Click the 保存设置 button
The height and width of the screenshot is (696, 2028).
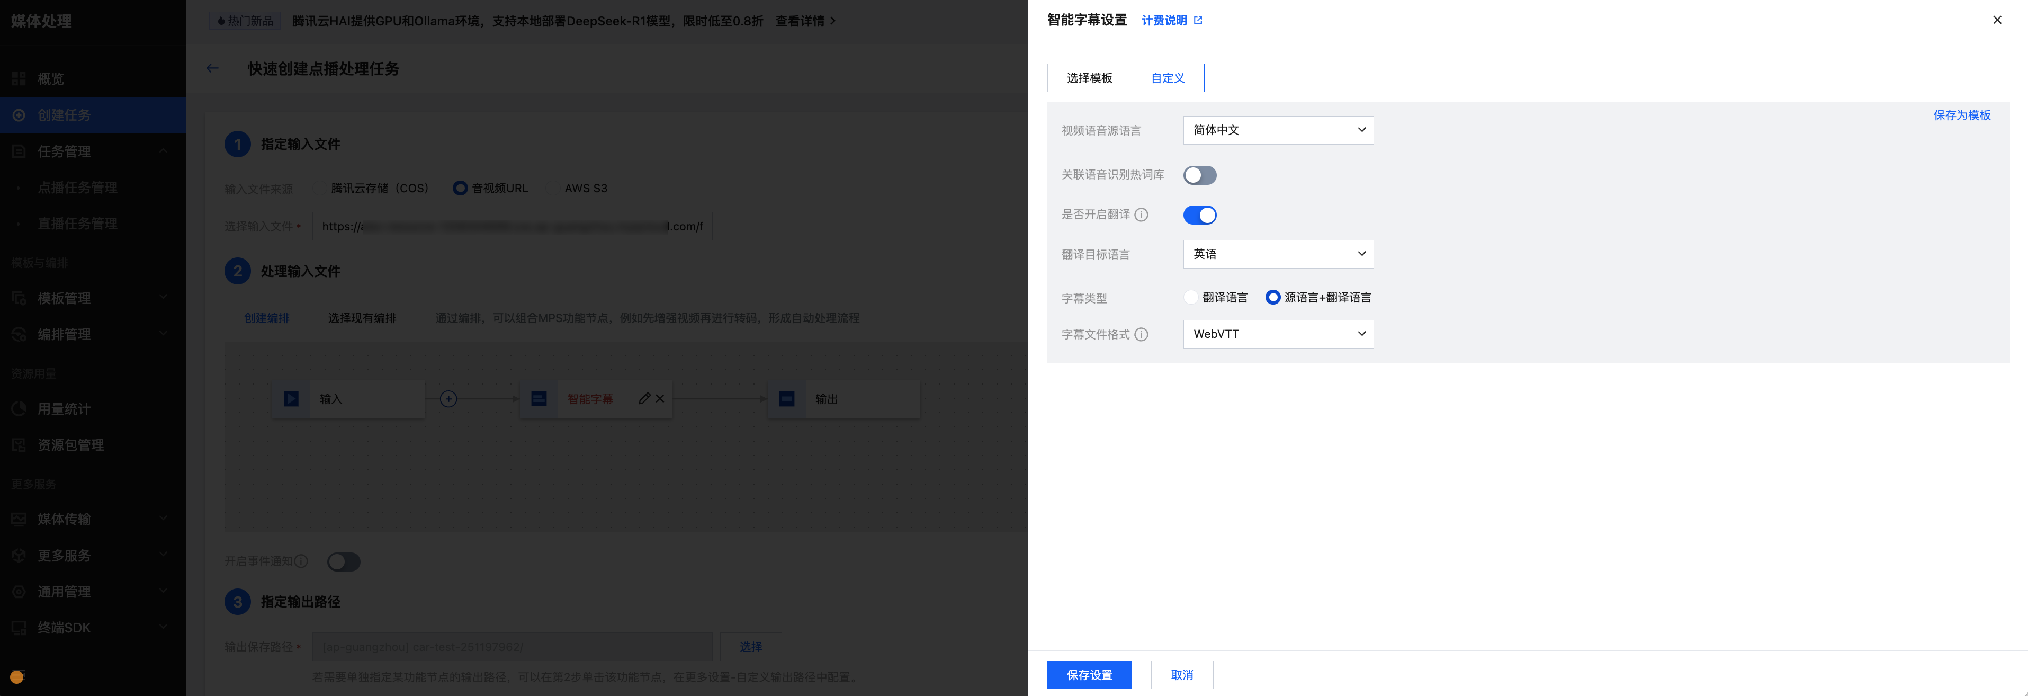coord(1089,675)
